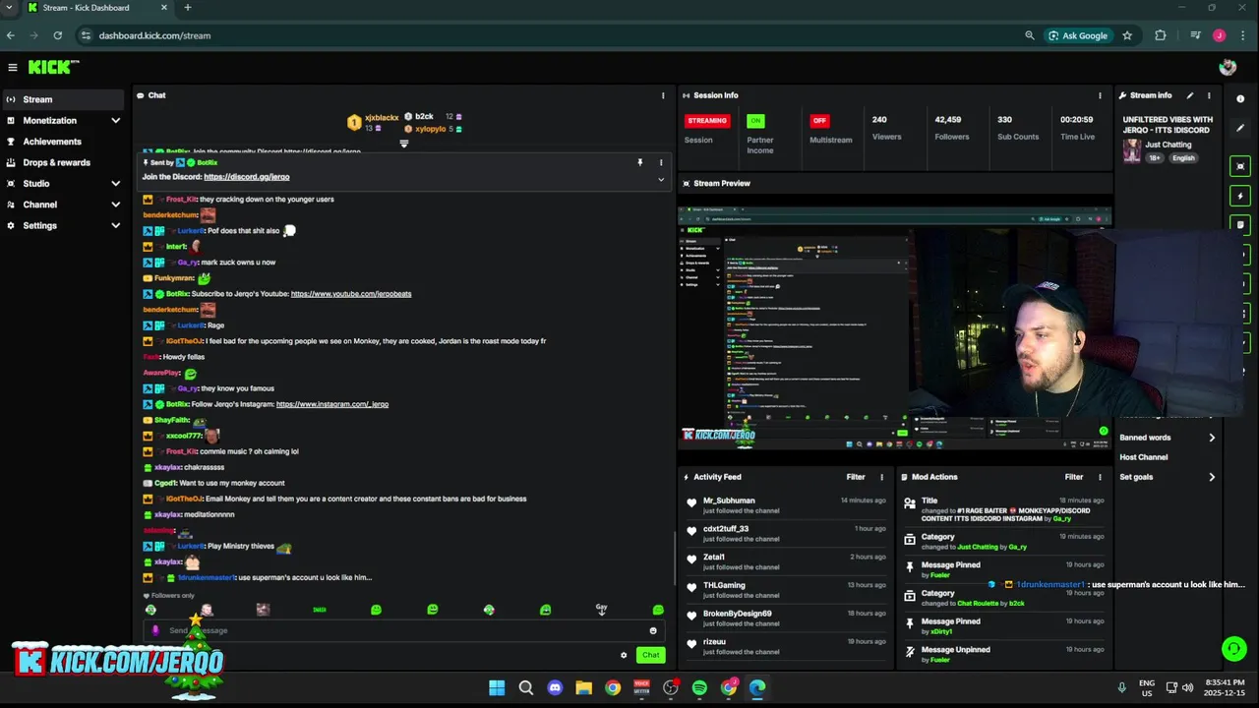Open Stream info panel three-dot menu
Viewport: 1259px width, 708px height.
pyautogui.click(x=1207, y=95)
